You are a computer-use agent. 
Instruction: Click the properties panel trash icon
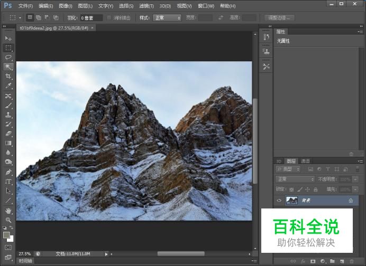(351, 154)
